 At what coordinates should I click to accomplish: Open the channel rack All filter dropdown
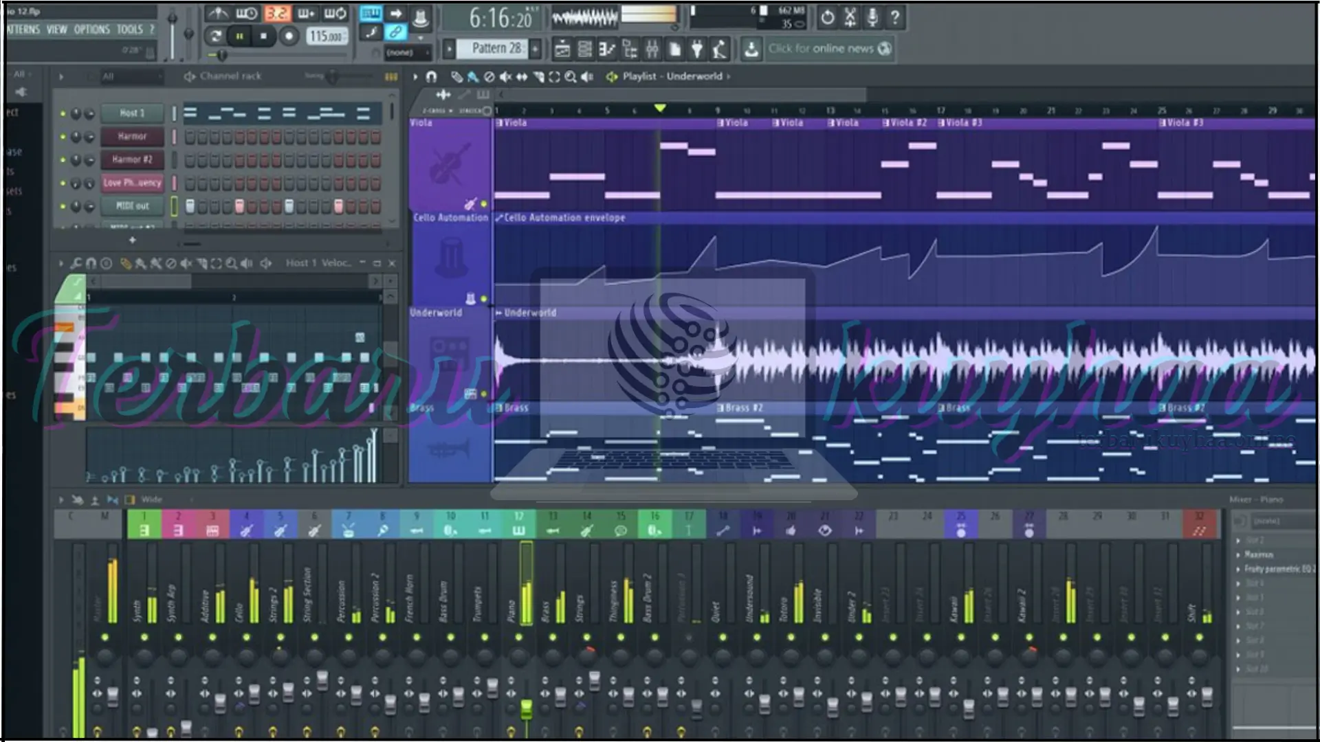(x=131, y=76)
